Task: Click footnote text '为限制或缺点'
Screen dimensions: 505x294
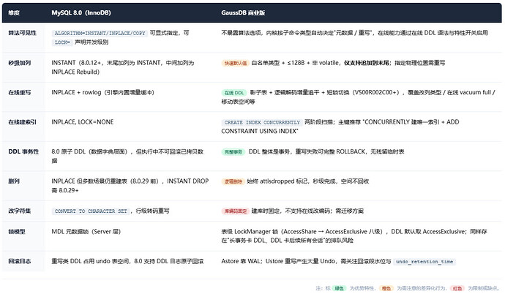Action: coord(483,288)
